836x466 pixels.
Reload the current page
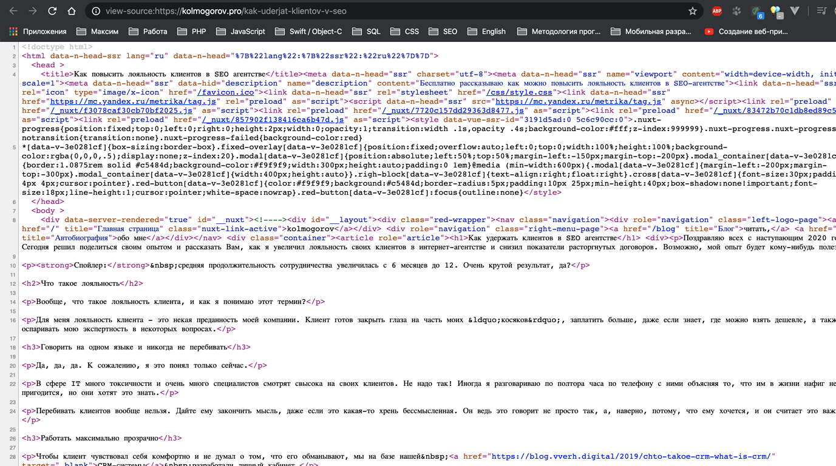(x=52, y=11)
